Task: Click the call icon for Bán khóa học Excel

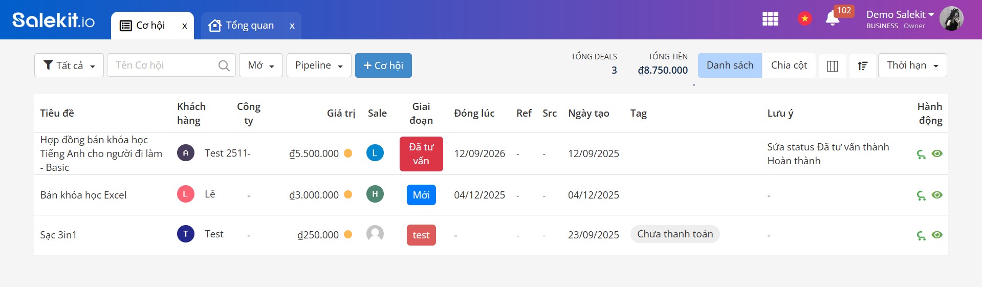Action: coord(921,195)
